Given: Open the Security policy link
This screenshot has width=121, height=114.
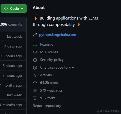Looking at the screenshot, I should click(52, 60).
